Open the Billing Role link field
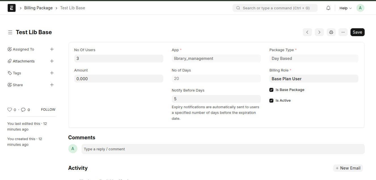The image size is (376, 180). pos(314,79)
